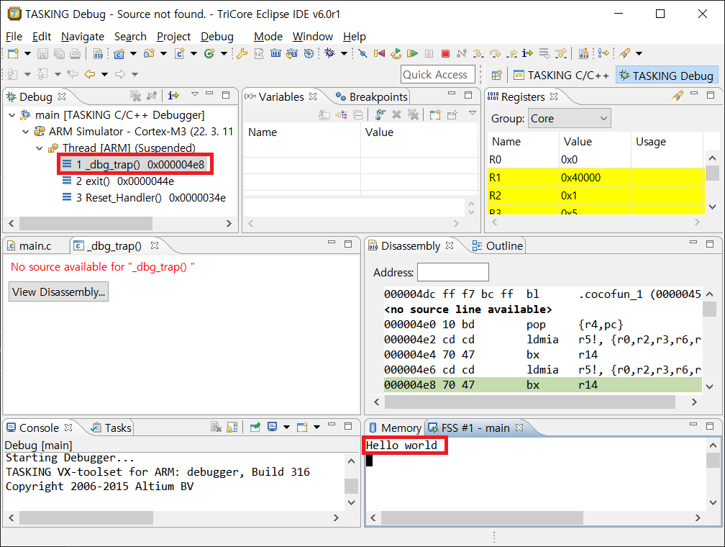Click the Pin Console icon
Screen dimensions: 725x547
[x=255, y=427]
